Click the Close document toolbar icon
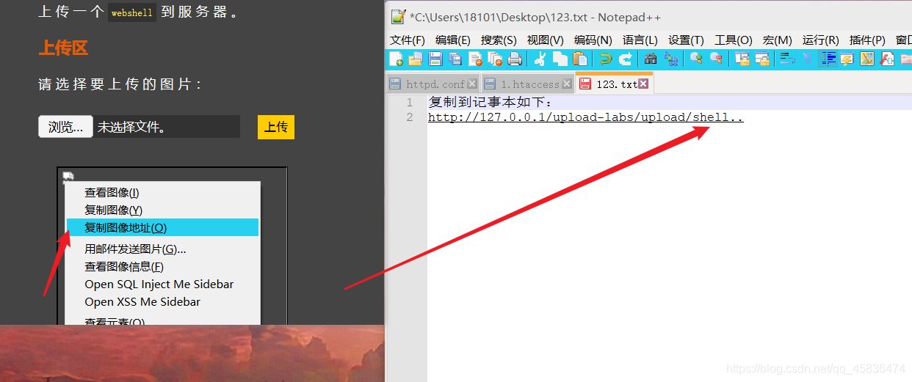Image resolution: width=912 pixels, height=382 pixels. (475, 59)
